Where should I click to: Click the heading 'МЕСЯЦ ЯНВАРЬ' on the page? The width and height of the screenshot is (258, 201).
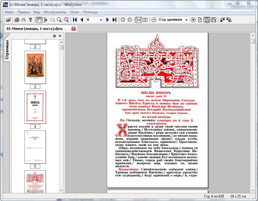[156, 93]
